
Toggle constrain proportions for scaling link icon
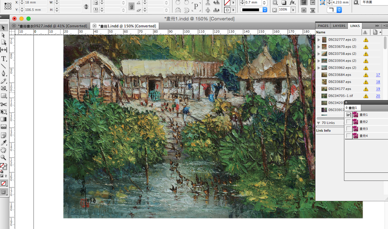point(131,6)
